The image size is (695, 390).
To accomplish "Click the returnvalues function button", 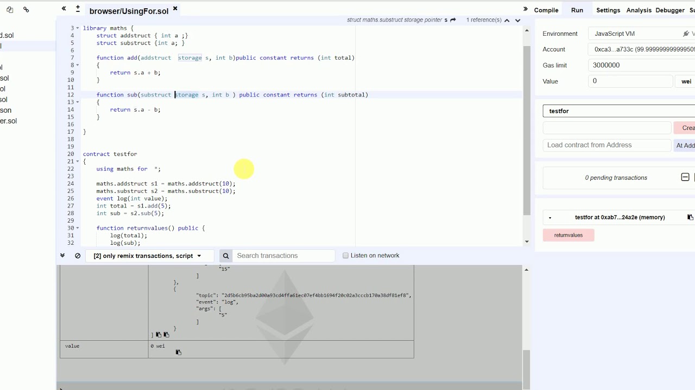I will [568, 235].
